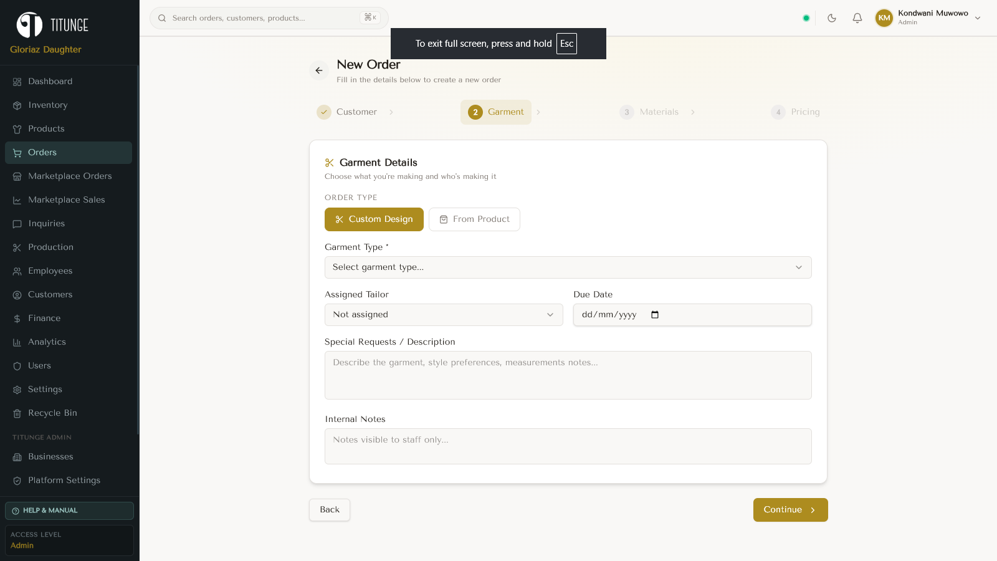Screen dimensions: 997x561
Task: Jump to the Pricing step
Action: click(x=796, y=112)
